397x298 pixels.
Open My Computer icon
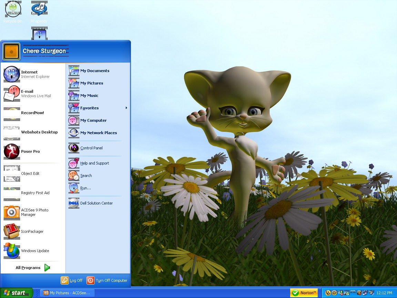point(74,120)
